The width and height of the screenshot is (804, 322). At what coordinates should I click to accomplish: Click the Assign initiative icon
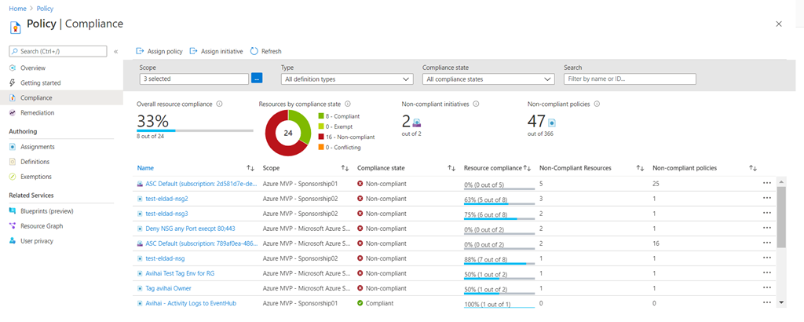(193, 51)
